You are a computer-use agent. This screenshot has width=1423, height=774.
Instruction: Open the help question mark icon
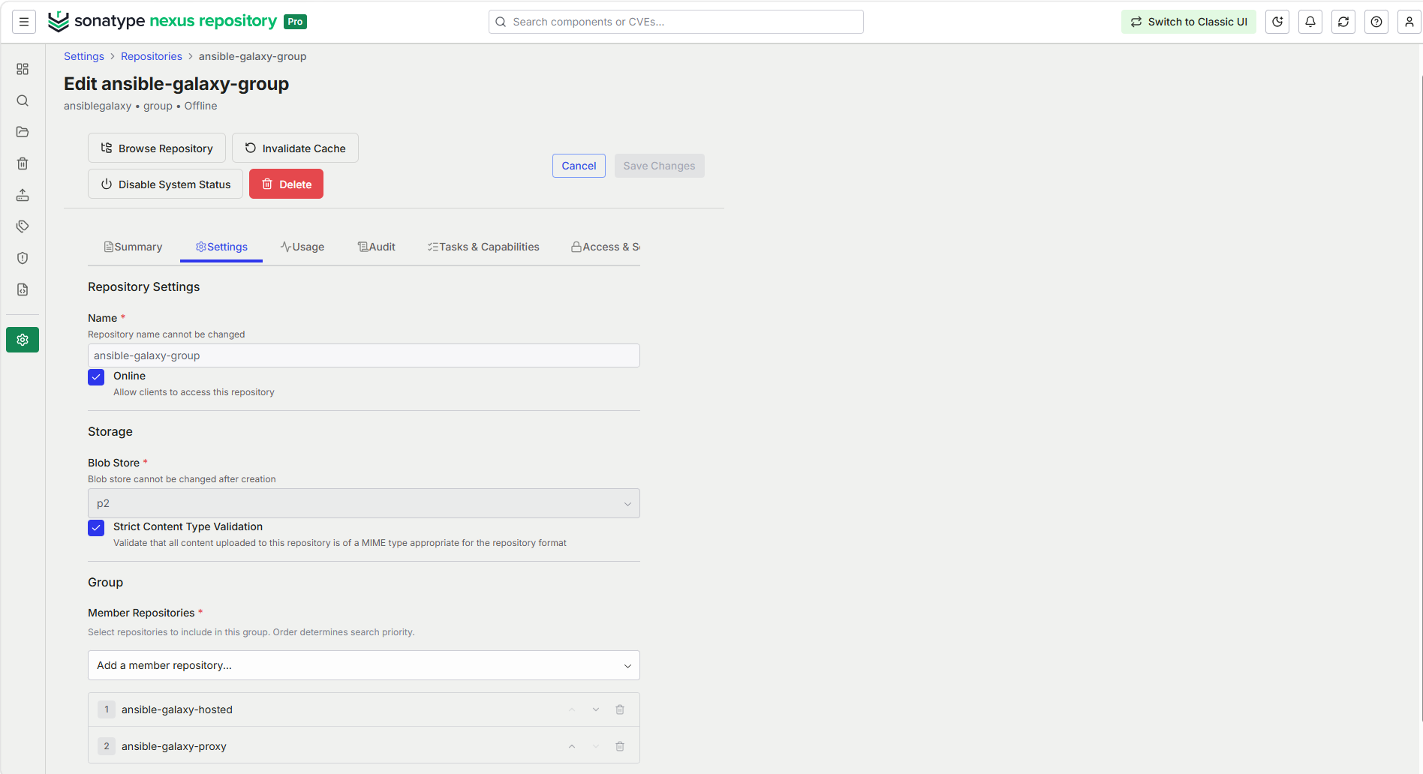[x=1376, y=22]
